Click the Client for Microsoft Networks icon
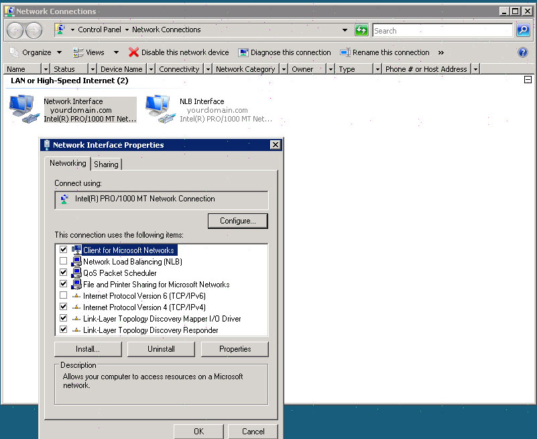Image resolution: width=537 pixels, height=439 pixels. tap(76, 250)
